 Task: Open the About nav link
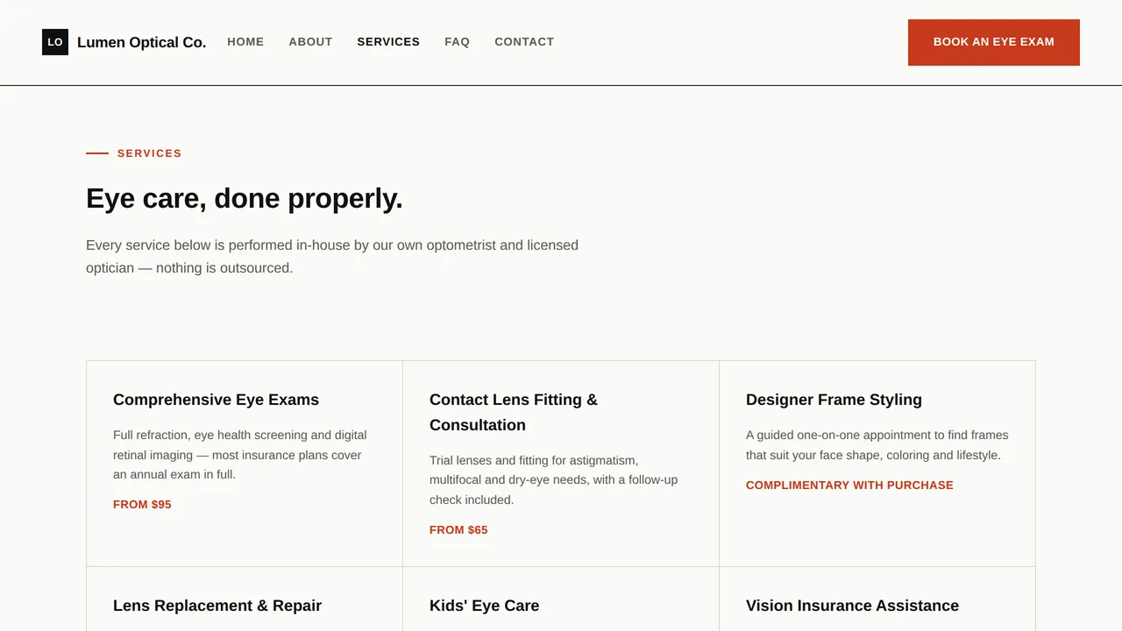point(310,42)
